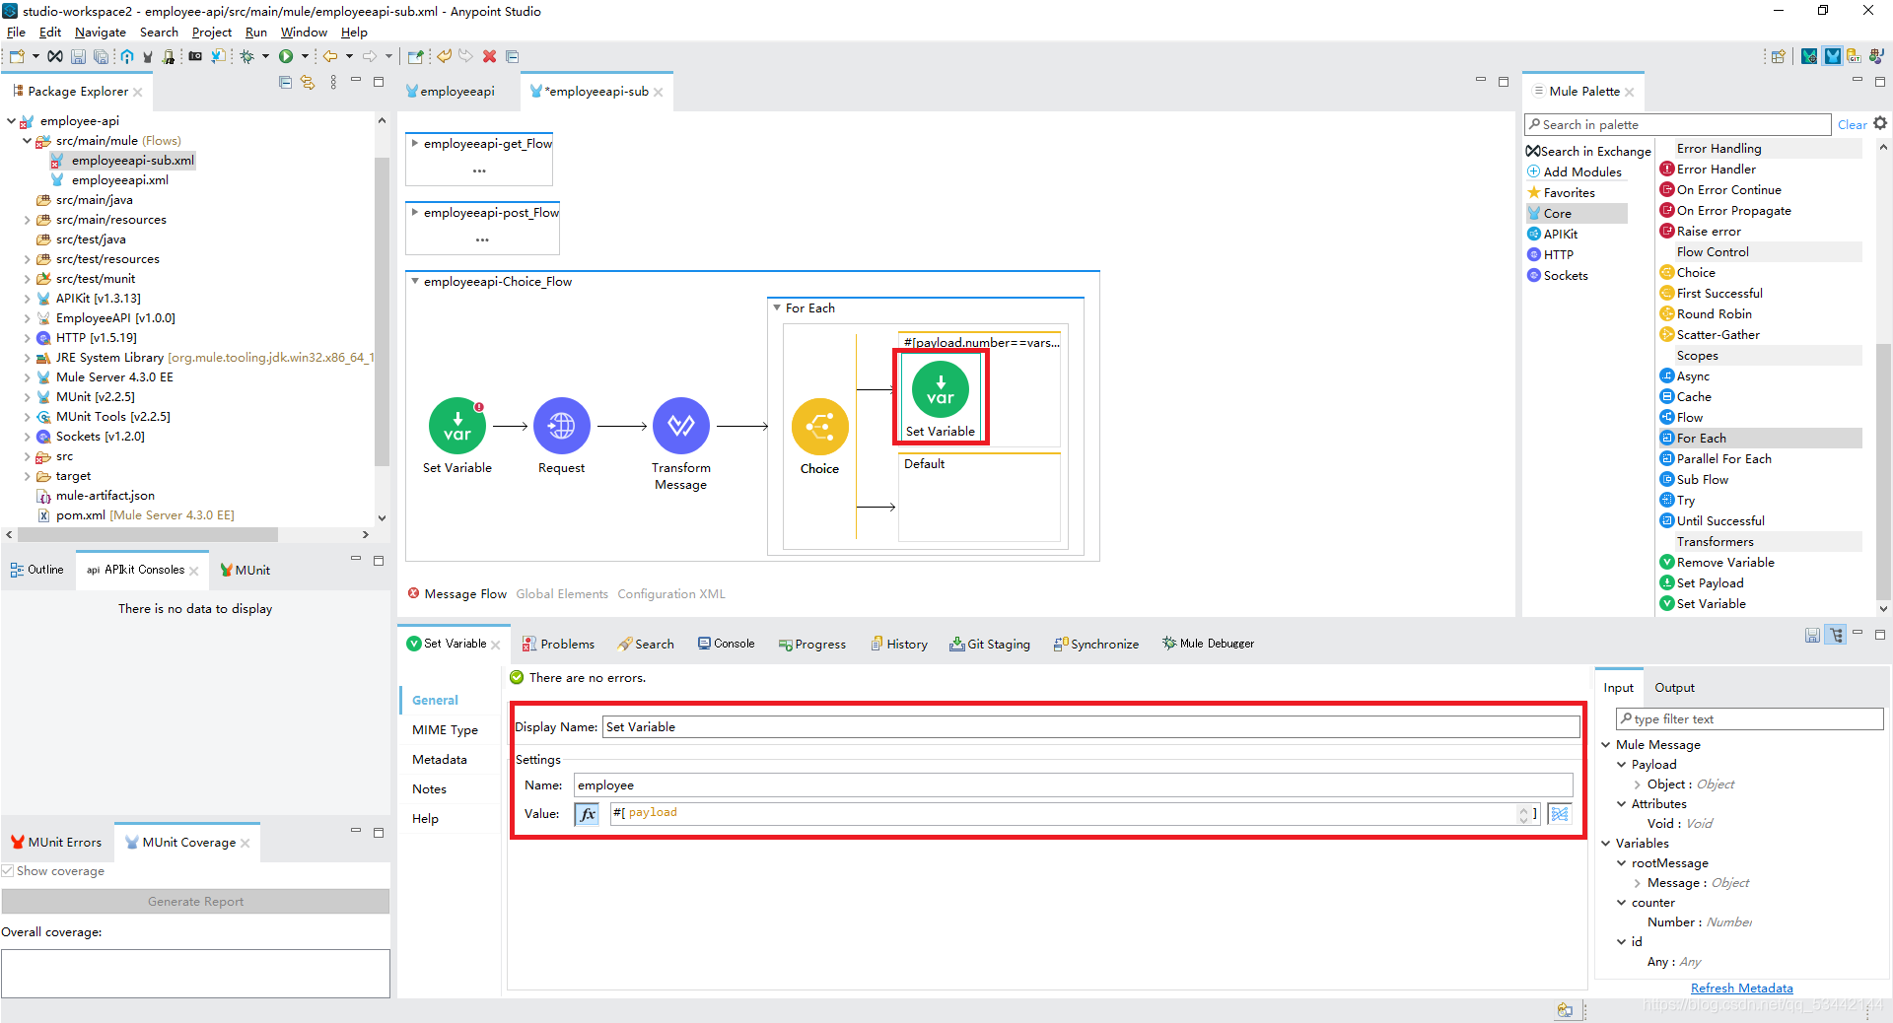This screenshot has width=1893, height=1023.
Task: Click the variable Name input field
Action: 1073,785
